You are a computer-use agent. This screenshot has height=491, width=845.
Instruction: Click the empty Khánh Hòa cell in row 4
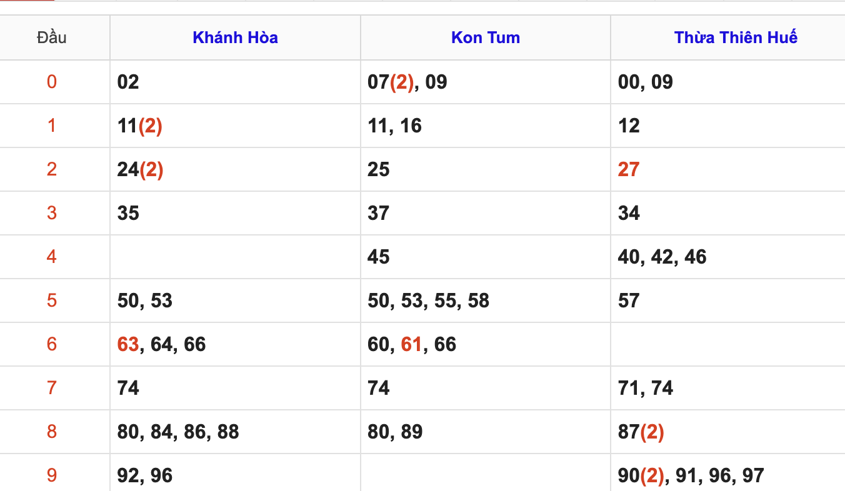pos(235,257)
